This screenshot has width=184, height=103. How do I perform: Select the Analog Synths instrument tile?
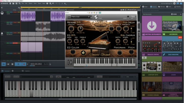(x=152, y=46)
